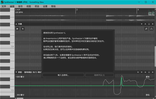Close the 伴奏 panel

click(153, 24)
